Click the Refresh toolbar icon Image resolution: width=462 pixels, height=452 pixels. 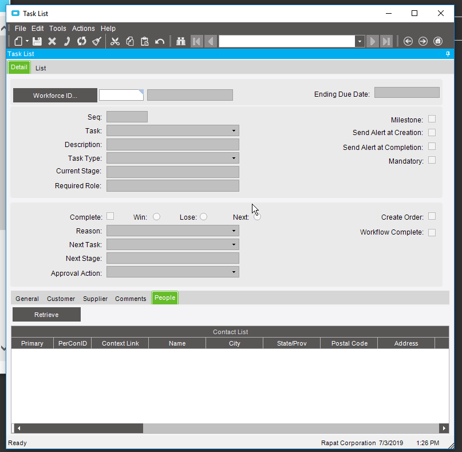click(82, 41)
